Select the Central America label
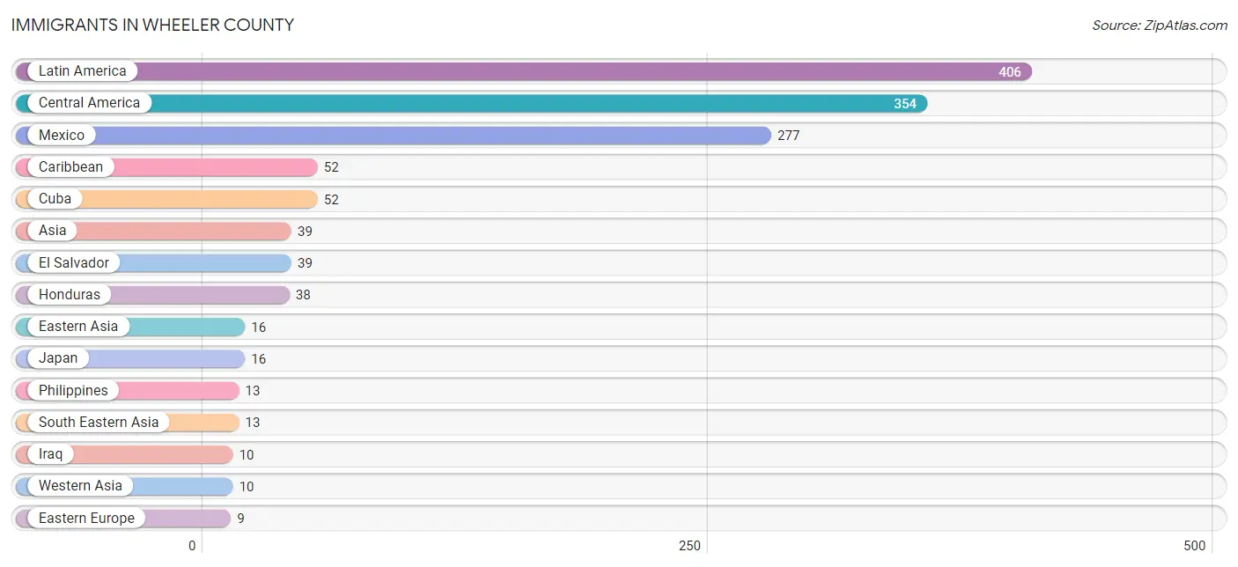 pyautogui.click(x=89, y=103)
